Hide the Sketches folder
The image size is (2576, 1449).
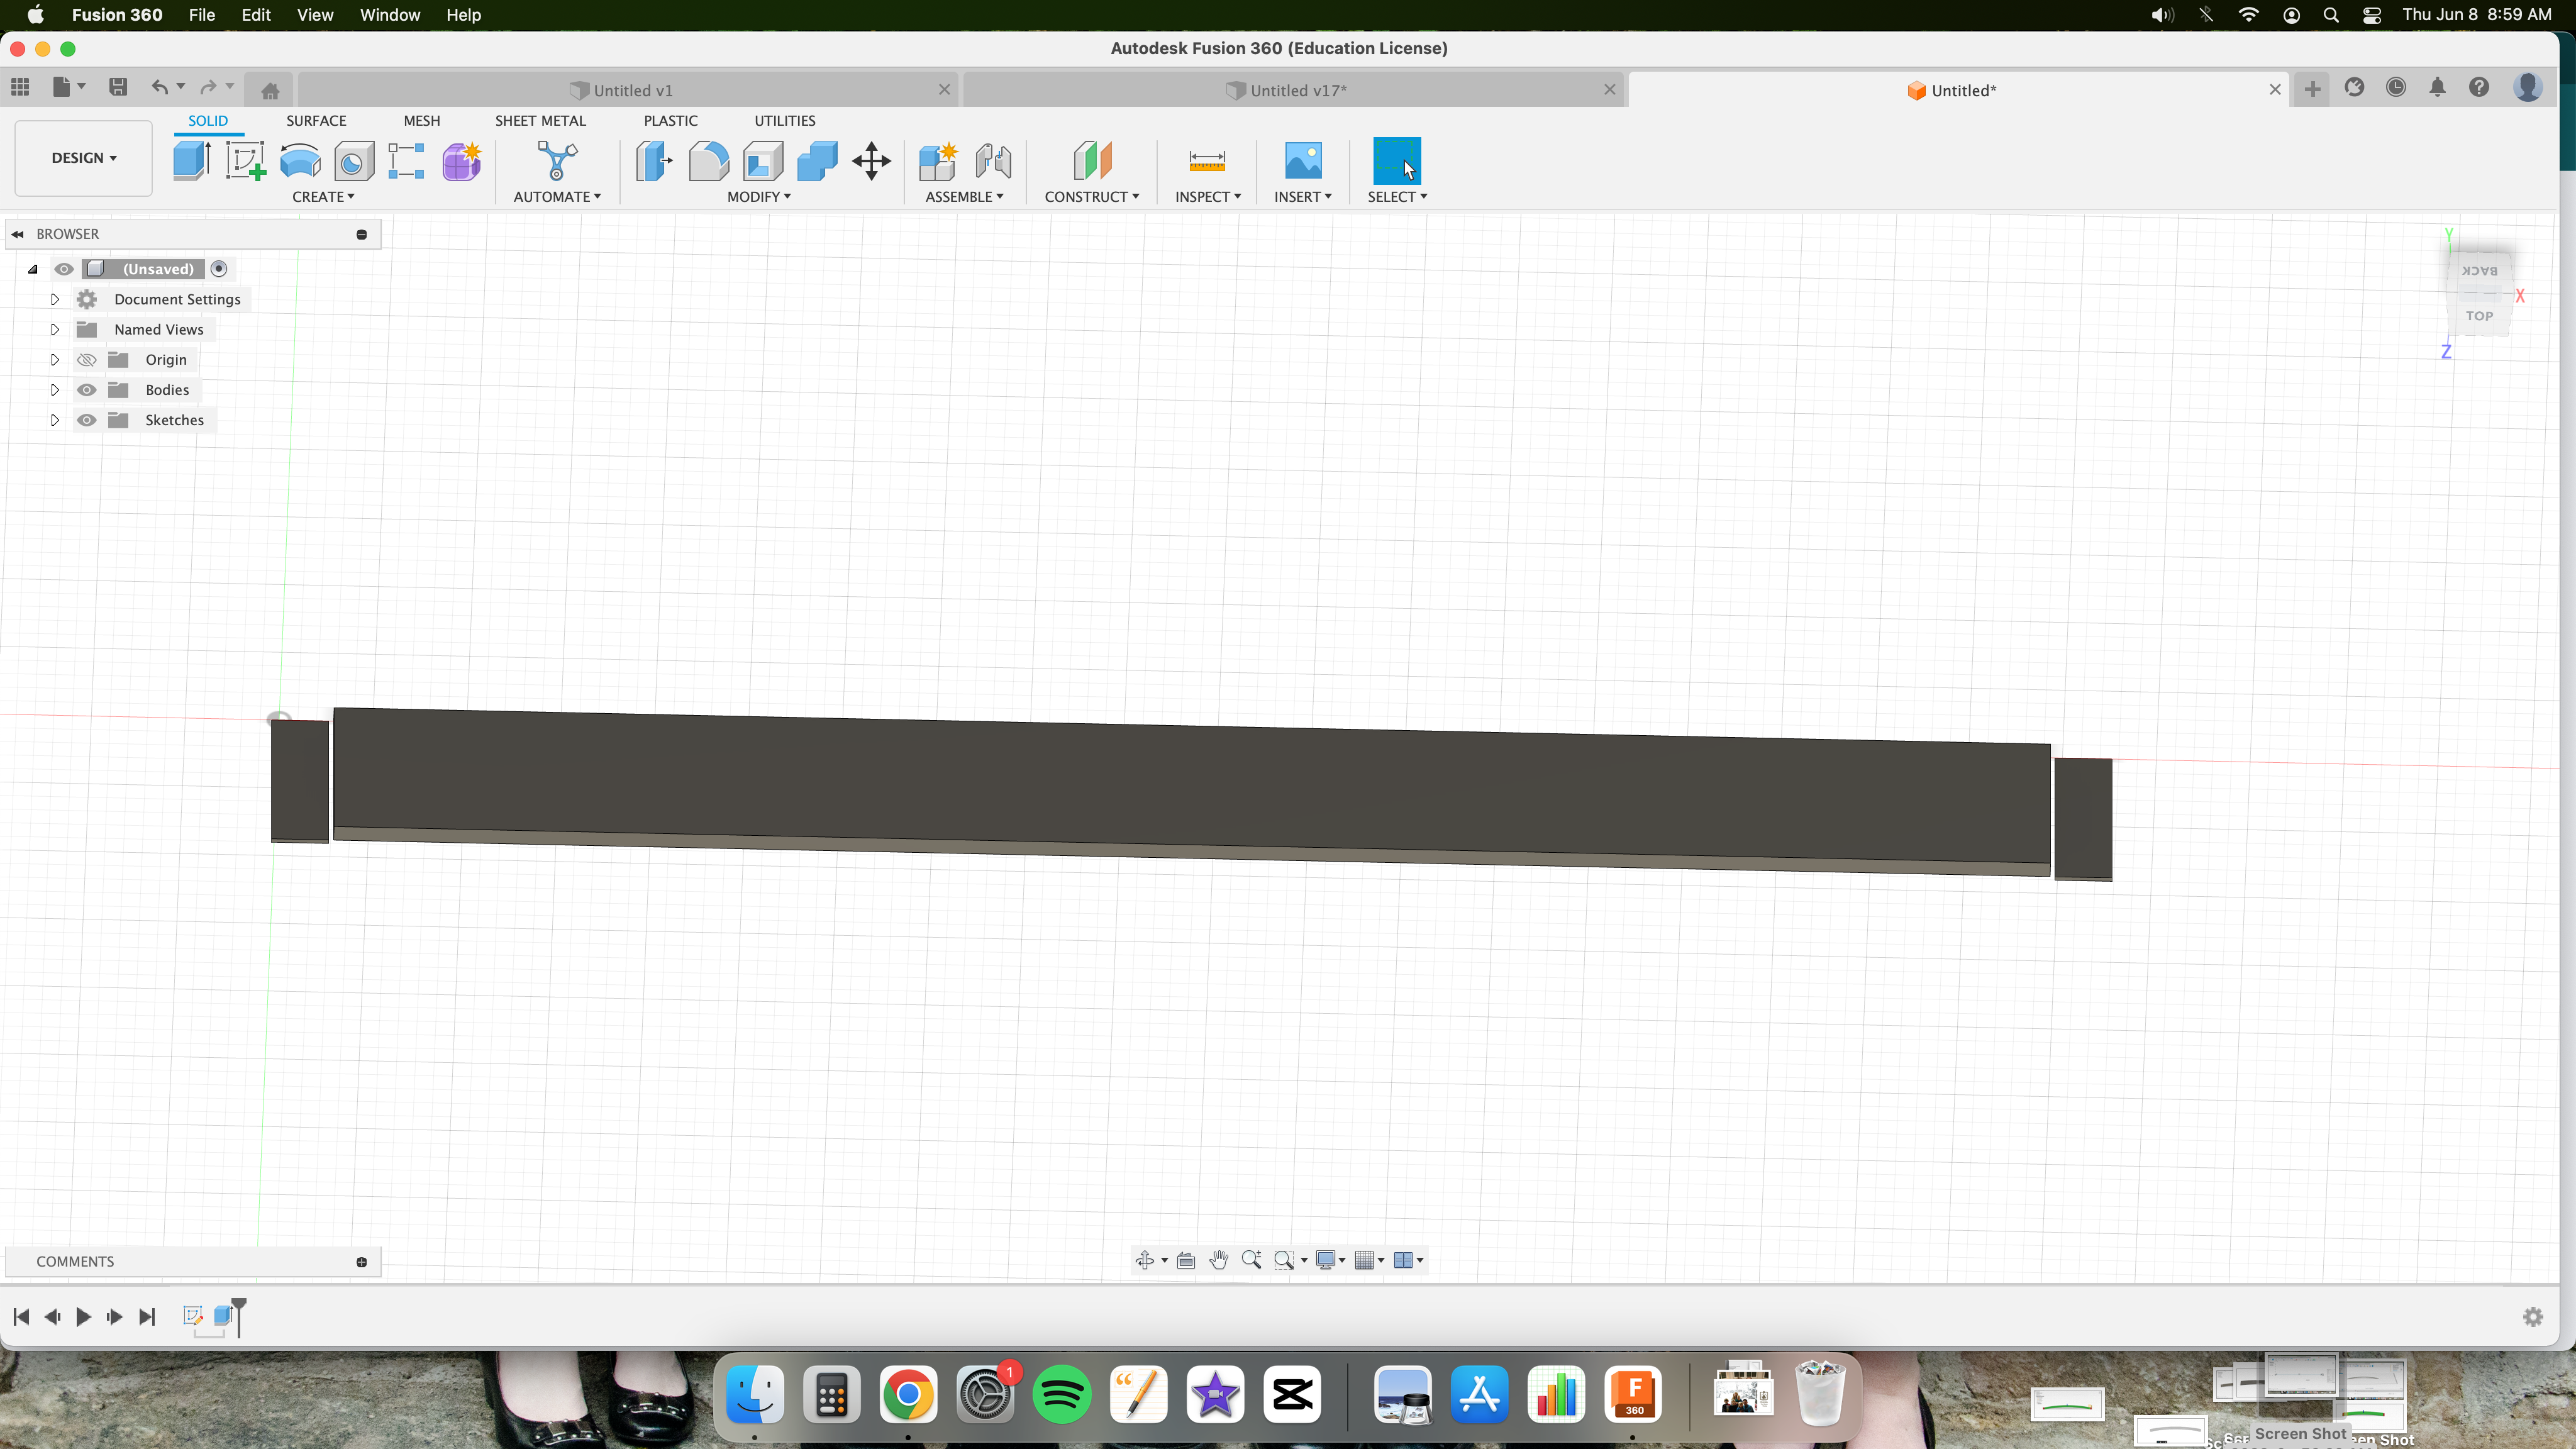(x=87, y=420)
